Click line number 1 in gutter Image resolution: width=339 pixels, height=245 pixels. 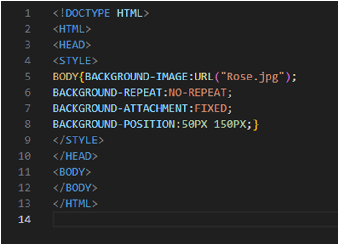click(28, 13)
